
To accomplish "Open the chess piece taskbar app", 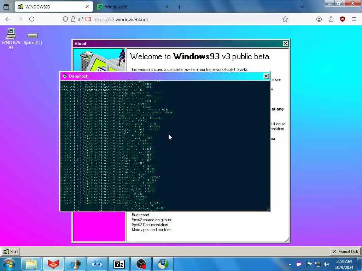I will [75, 264].
